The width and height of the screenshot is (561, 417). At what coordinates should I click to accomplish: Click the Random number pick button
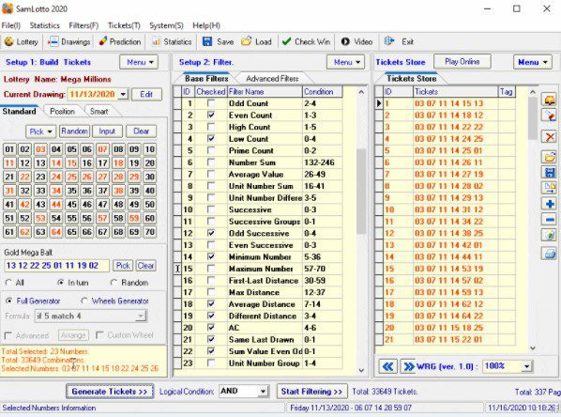(74, 131)
